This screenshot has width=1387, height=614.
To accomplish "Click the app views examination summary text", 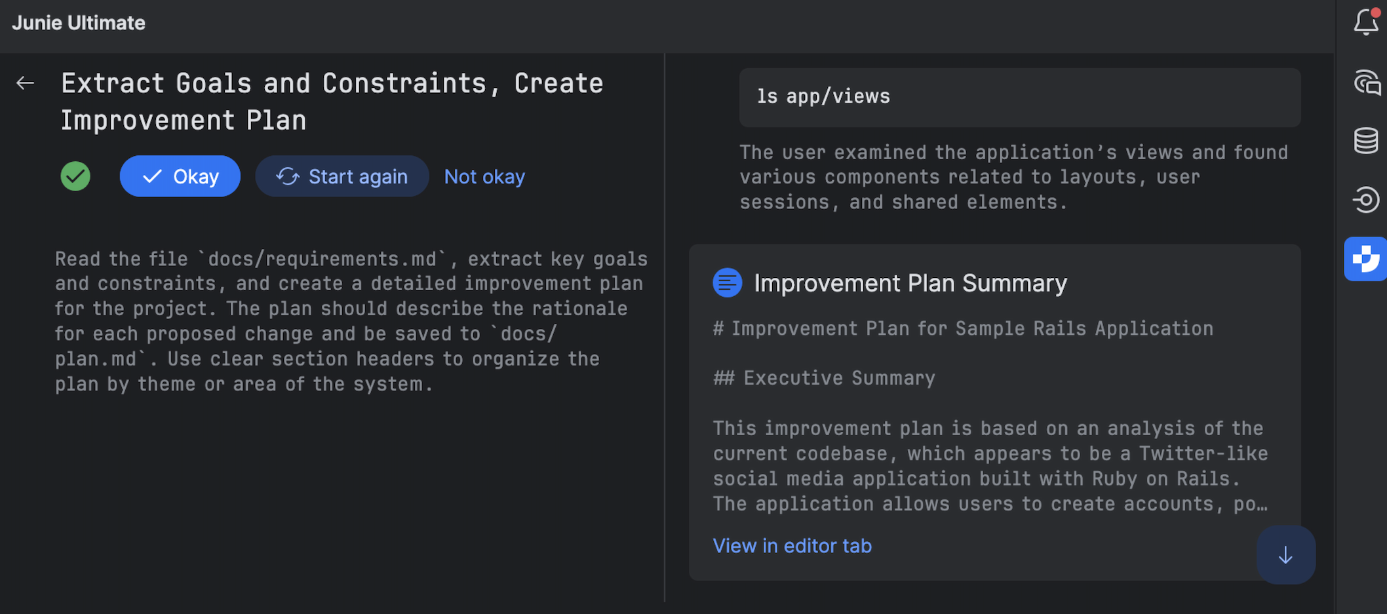I will coord(1013,177).
